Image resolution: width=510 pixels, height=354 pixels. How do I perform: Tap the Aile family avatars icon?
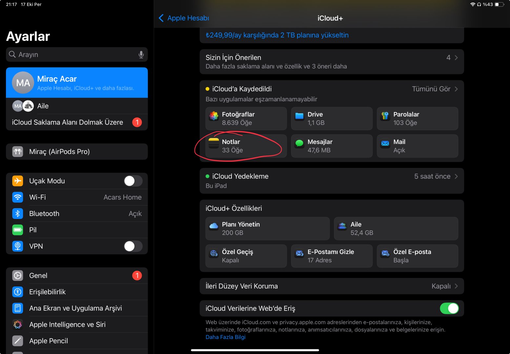[23, 106]
